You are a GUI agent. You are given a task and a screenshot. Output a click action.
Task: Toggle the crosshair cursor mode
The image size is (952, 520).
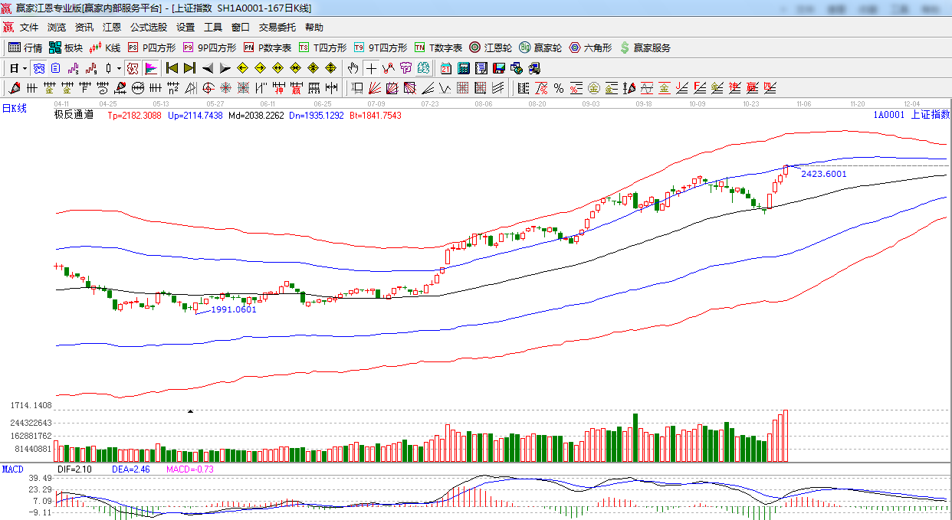click(x=371, y=68)
